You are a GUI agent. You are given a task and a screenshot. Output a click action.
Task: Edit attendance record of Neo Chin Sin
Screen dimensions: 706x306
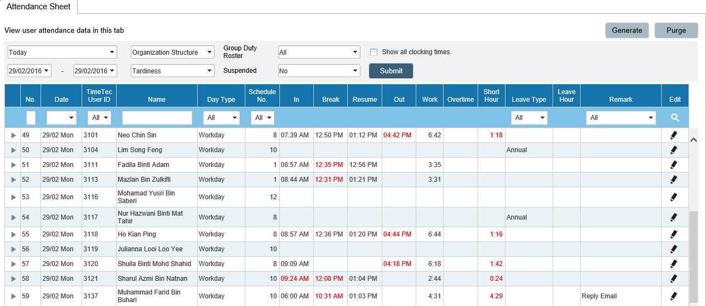point(674,135)
